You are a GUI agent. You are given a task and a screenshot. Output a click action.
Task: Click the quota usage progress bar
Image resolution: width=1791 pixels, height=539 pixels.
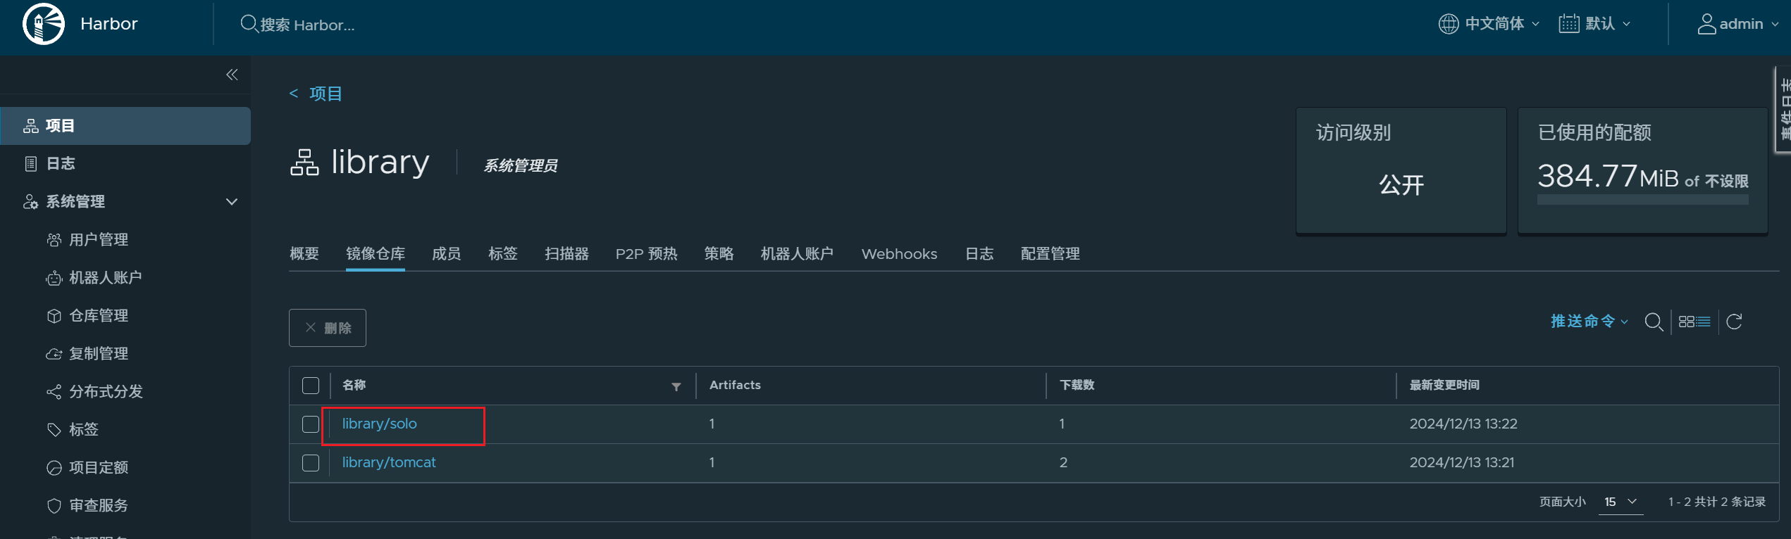[x=1642, y=200]
